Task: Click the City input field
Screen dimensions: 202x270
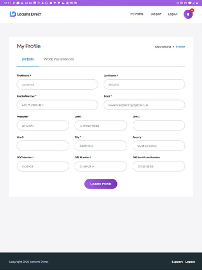Action: pyautogui.click(x=101, y=146)
